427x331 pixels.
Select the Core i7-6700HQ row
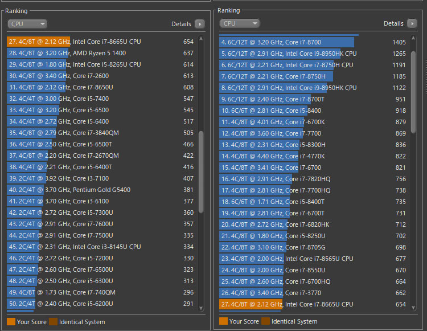coord(314,281)
